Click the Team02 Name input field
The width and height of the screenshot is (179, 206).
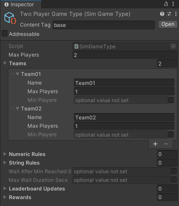point(124,117)
